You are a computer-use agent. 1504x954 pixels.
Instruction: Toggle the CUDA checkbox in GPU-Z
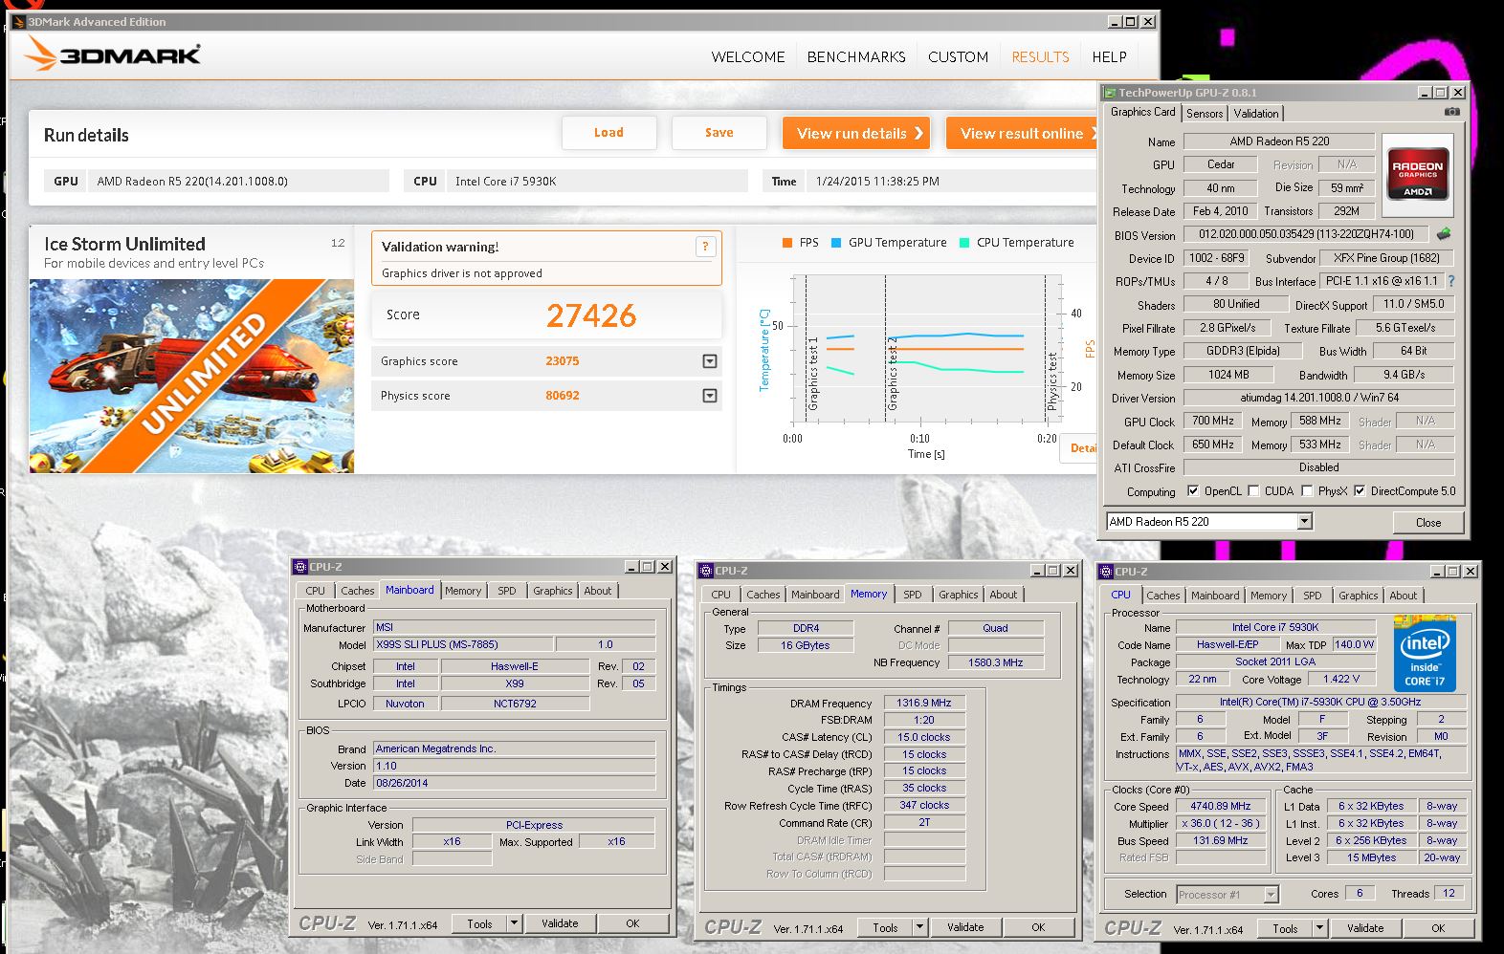click(x=1253, y=491)
